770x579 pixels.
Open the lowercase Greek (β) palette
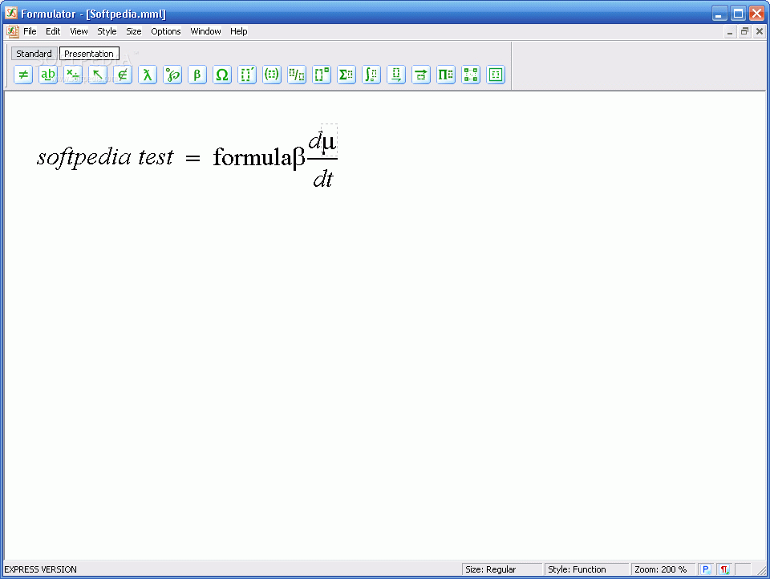(197, 75)
